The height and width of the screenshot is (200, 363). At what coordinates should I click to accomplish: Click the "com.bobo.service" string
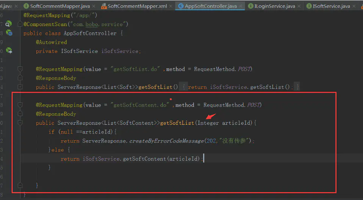pos(99,24)
